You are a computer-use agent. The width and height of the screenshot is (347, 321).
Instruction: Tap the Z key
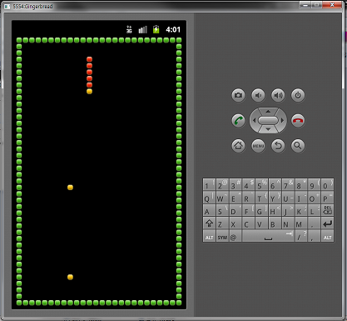click(x=222, y=223)
